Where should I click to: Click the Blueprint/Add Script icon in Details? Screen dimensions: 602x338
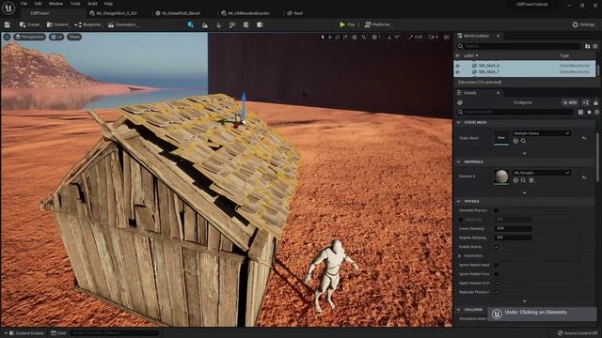coord(586,102)
